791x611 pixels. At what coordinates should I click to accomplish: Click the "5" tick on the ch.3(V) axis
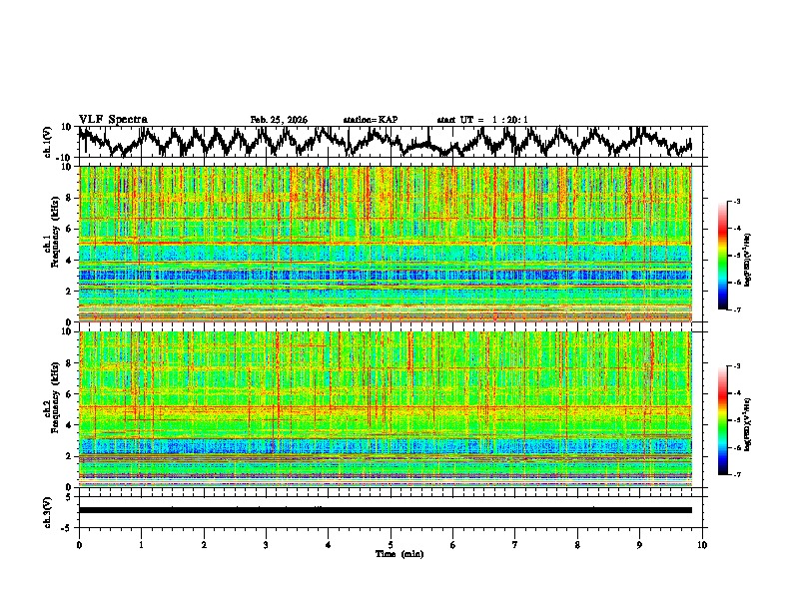click(70, 497)
